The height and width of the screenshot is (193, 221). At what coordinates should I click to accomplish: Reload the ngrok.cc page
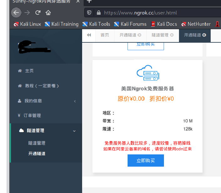38,13
